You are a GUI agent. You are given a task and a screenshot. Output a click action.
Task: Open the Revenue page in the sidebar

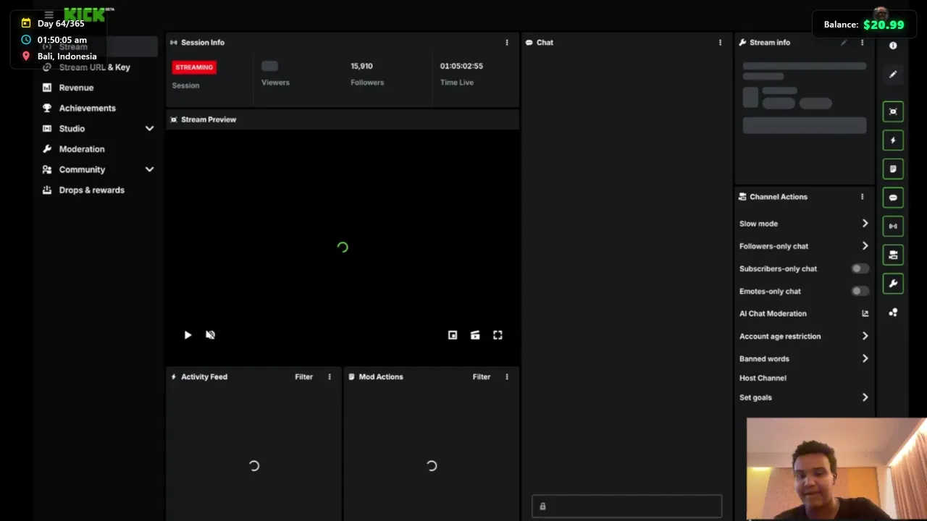click(76, 88)
